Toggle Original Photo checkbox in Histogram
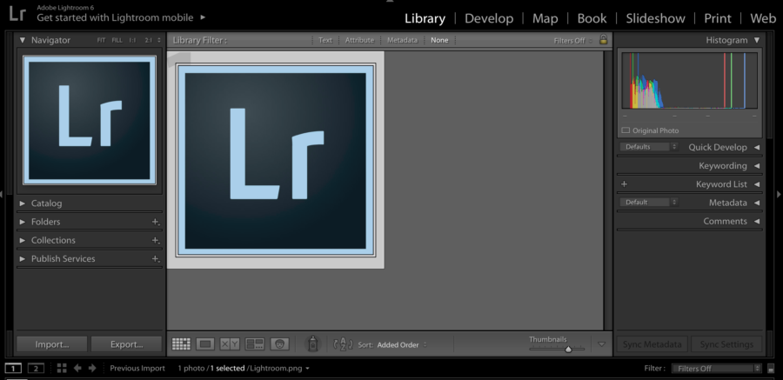783x380 pixels. [626, 130]
